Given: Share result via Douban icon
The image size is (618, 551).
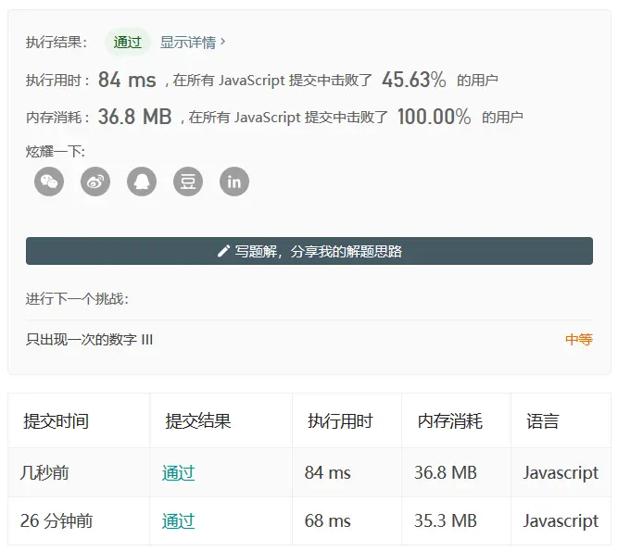Looking at the screenshot, I should coord(188,182).
